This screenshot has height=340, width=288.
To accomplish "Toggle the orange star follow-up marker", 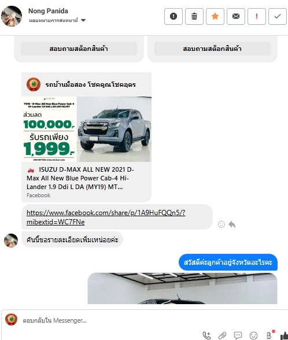I will [215, 16].
